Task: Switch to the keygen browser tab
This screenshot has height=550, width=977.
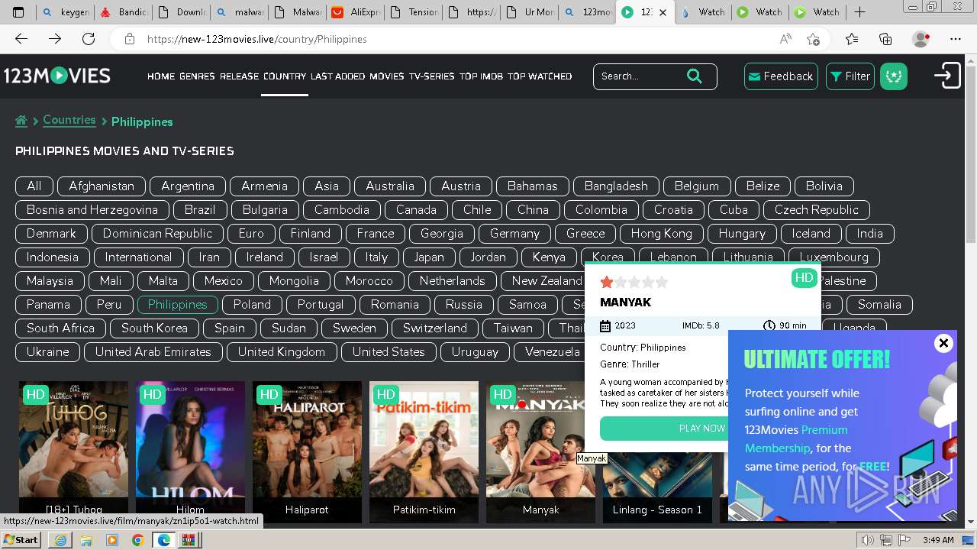Action: coord(66,12)
